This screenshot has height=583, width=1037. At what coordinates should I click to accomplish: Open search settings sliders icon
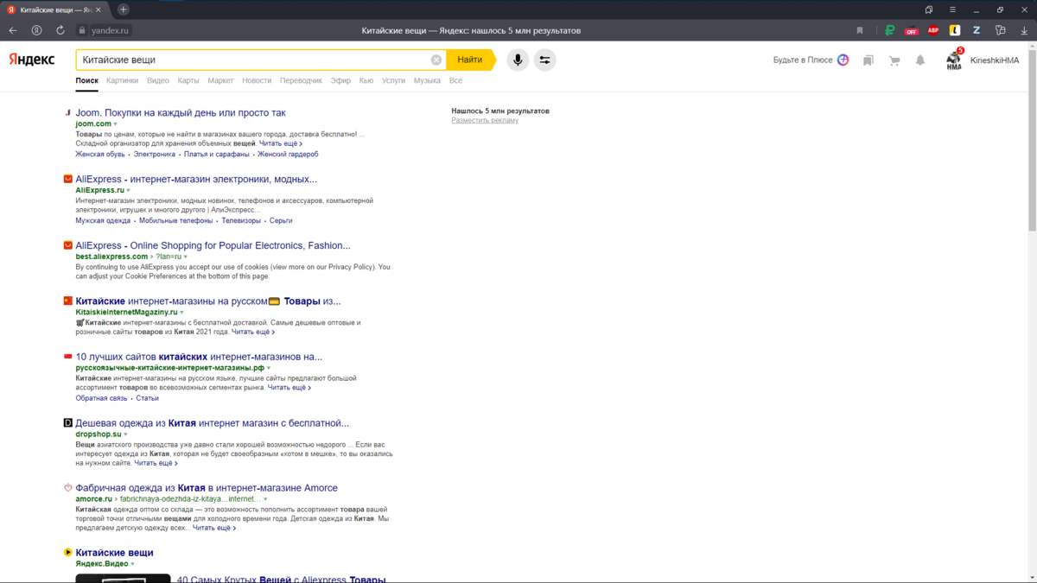[544, 60]
